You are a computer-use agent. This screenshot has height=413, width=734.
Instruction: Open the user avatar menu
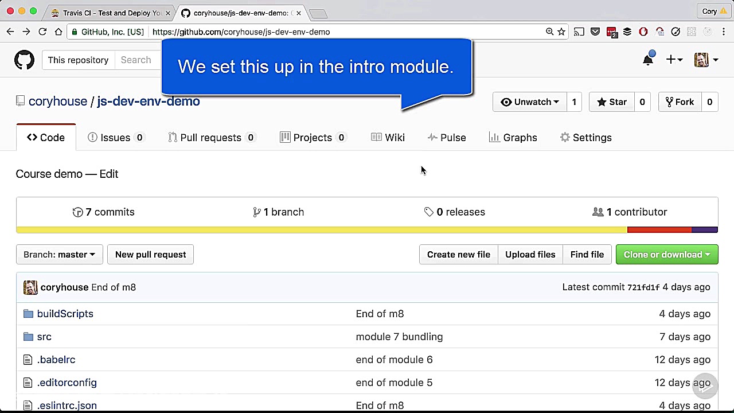tap(706, 60)
